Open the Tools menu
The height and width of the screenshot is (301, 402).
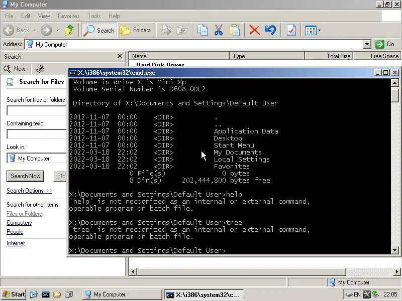[94, 16]
